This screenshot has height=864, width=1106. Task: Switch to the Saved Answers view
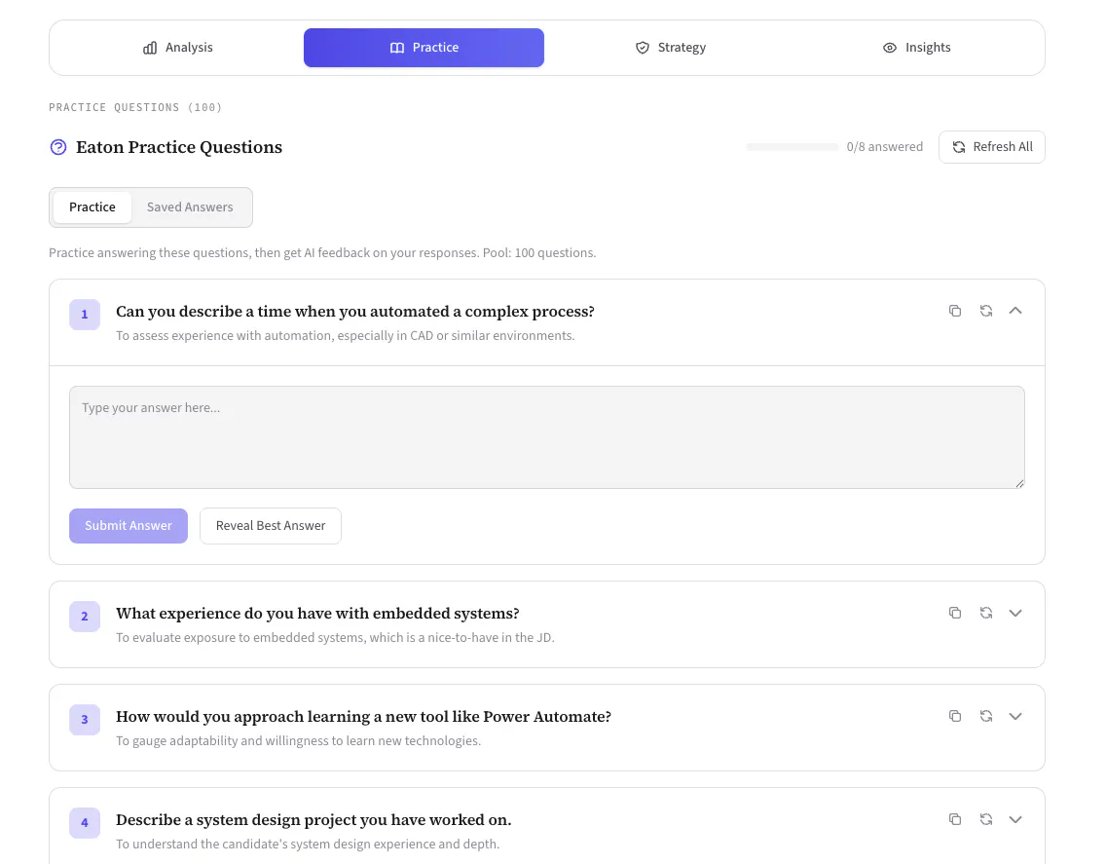(x=190, y=207)
